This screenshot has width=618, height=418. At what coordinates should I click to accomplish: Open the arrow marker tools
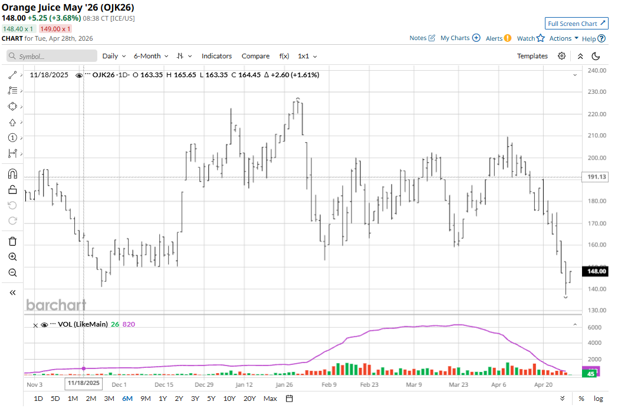click(12, 123)
